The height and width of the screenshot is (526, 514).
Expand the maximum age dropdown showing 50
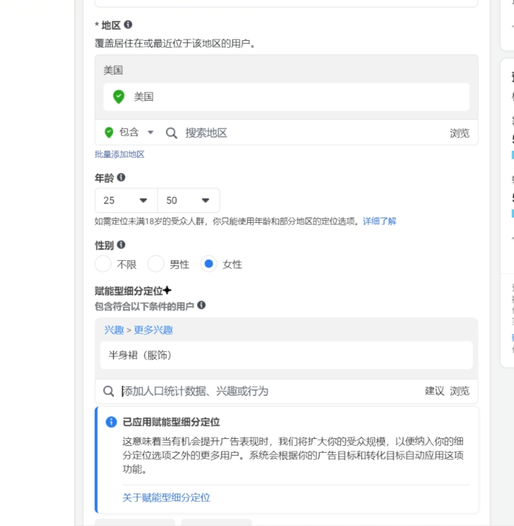[188, 200]
